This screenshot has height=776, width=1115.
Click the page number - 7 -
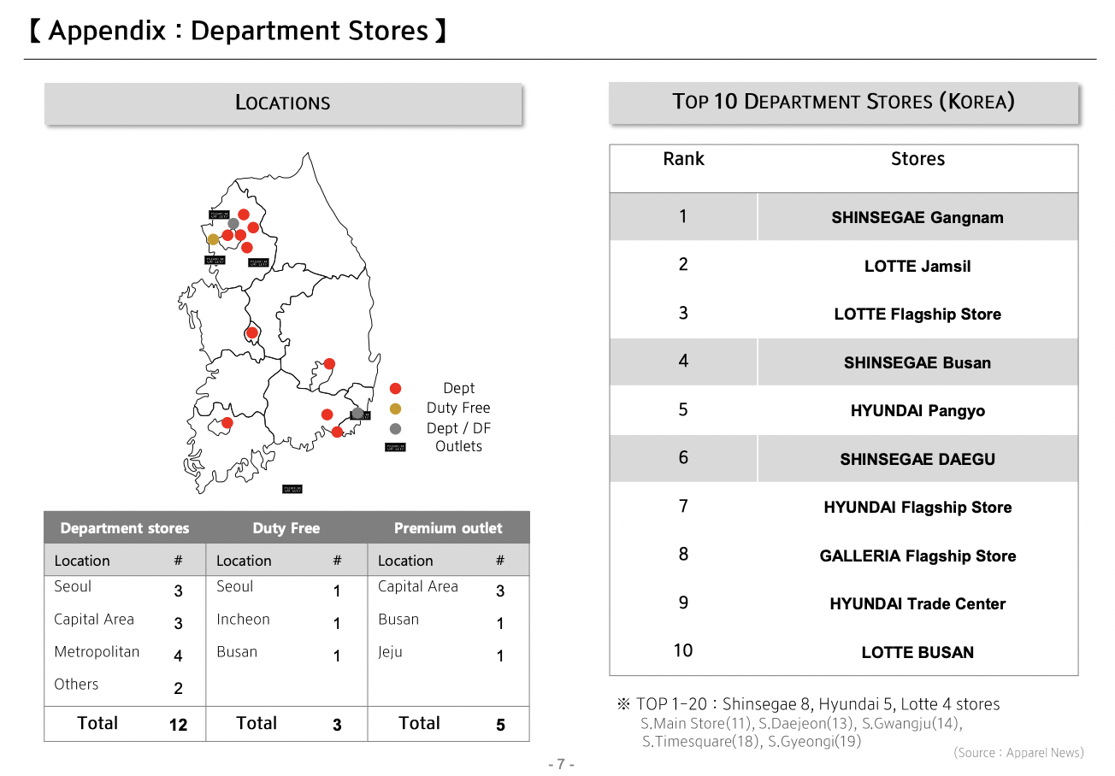(561, 764)
